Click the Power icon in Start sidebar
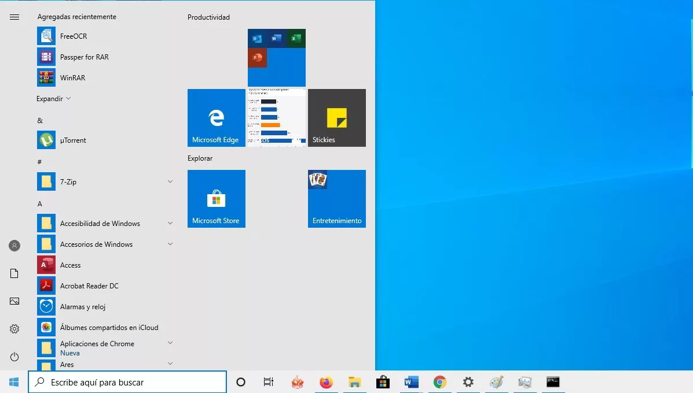The image size is (693, 393). [x=14, y=357]
